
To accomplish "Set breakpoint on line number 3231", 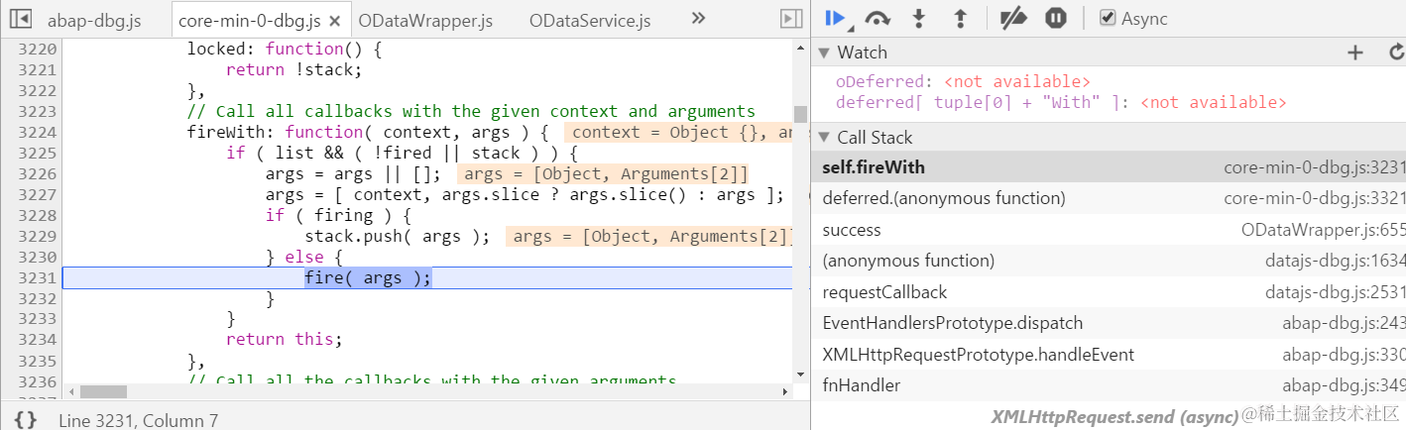I will tap(38, 278).
